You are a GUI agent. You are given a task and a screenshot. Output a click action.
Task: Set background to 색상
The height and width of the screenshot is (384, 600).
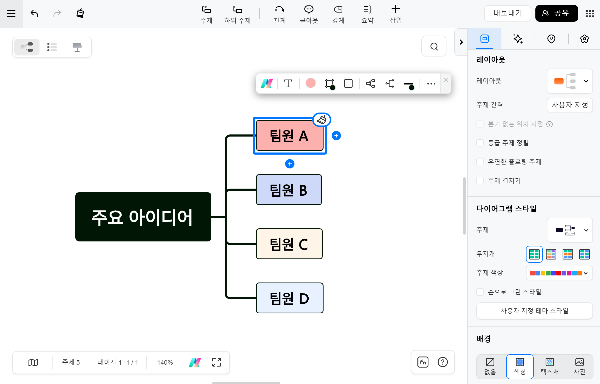pyautogui.click(x=520, y=367)
